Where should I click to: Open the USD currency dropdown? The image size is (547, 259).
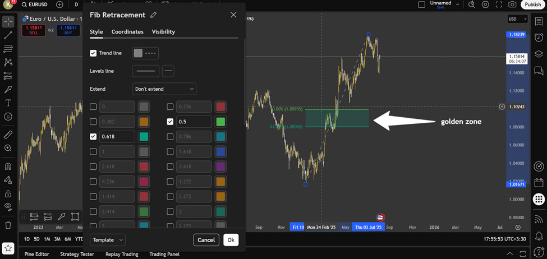click(x=517, y=19)
